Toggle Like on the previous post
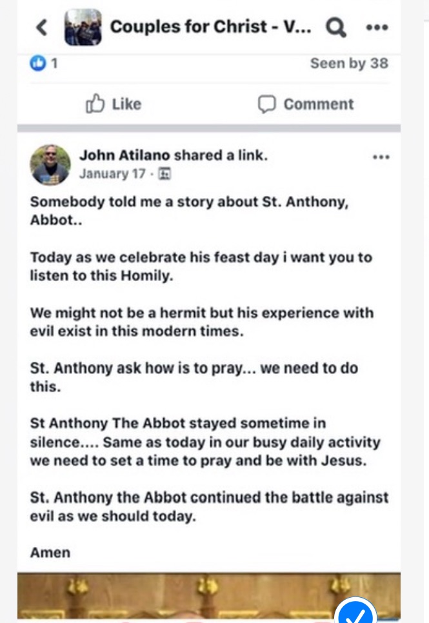The image size is (429, 623). point(114,104)
